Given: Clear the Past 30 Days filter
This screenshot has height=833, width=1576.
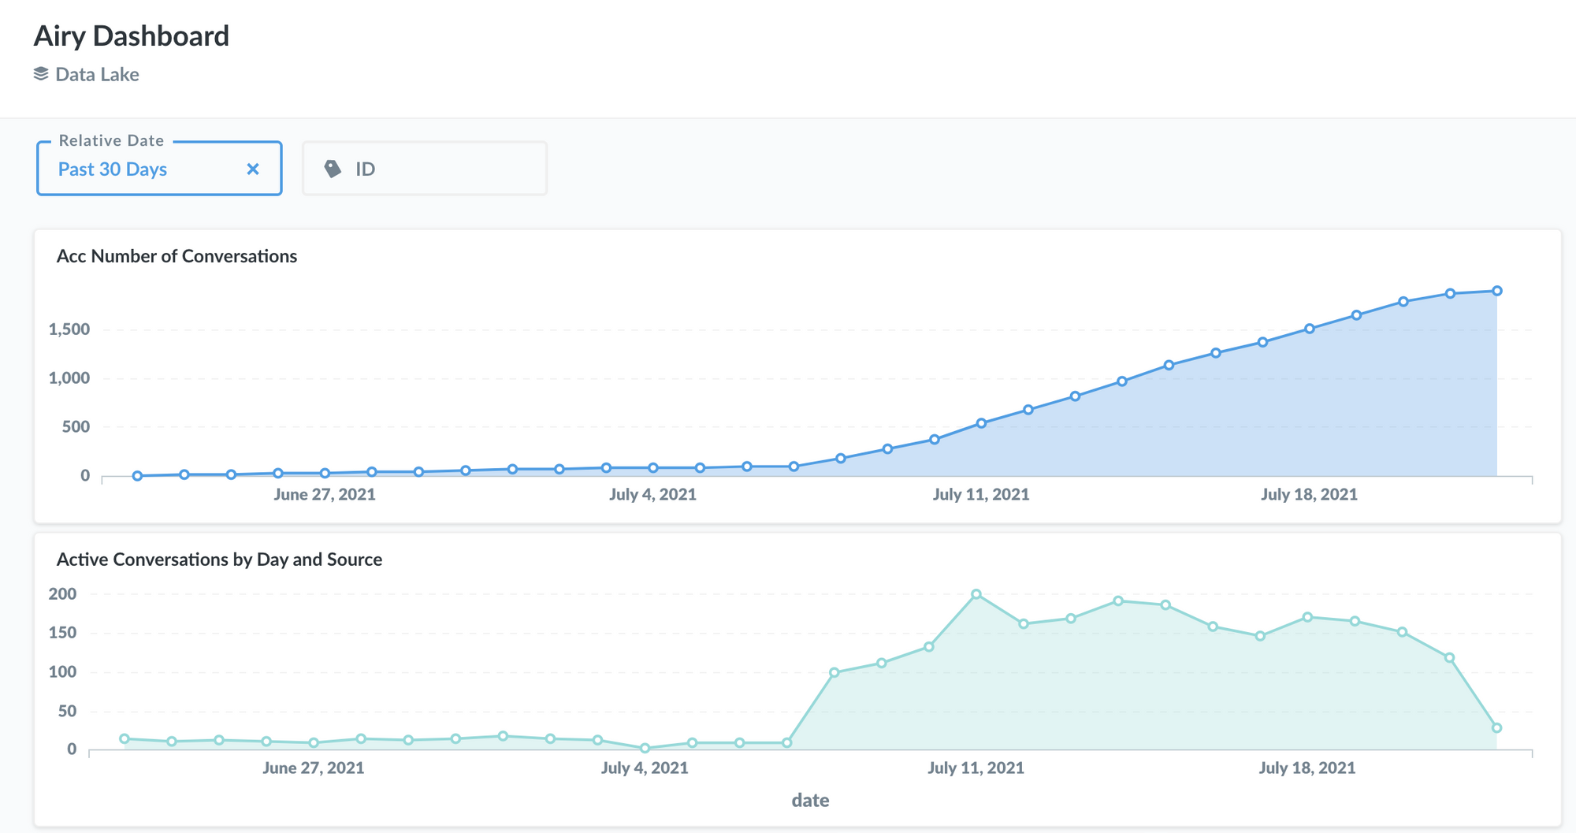Looking at the screenshot, I should (x=253, y=169).
